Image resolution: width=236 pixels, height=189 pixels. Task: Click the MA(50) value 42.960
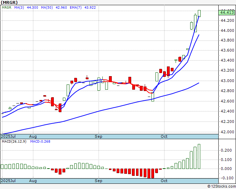point(61,7)
